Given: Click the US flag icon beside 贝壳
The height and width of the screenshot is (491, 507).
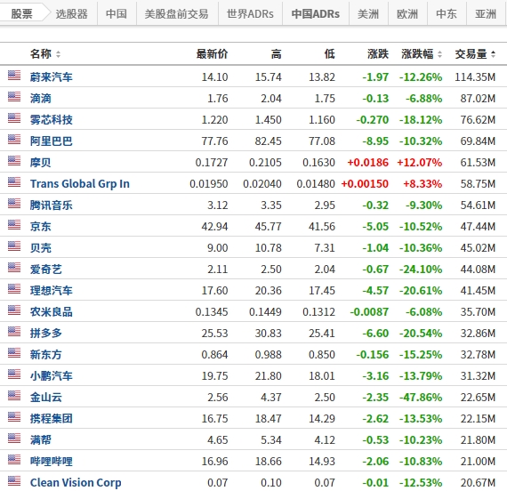Looking at the screenshot, I should (x=14, y=246).
